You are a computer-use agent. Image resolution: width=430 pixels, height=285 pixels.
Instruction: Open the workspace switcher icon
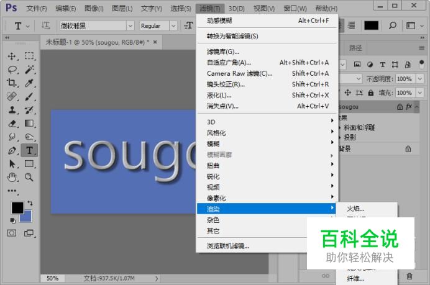click(x=411, y=25)
